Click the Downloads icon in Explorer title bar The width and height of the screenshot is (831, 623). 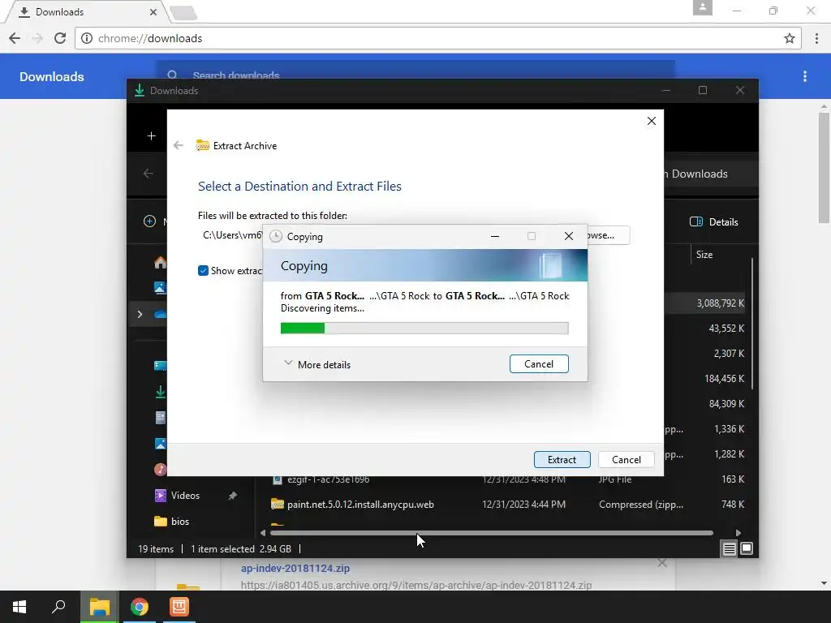(x=140, y=91)
